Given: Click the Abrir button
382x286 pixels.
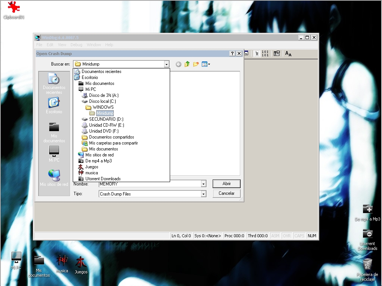Looking at the screenshot, I should pos(226,184).
